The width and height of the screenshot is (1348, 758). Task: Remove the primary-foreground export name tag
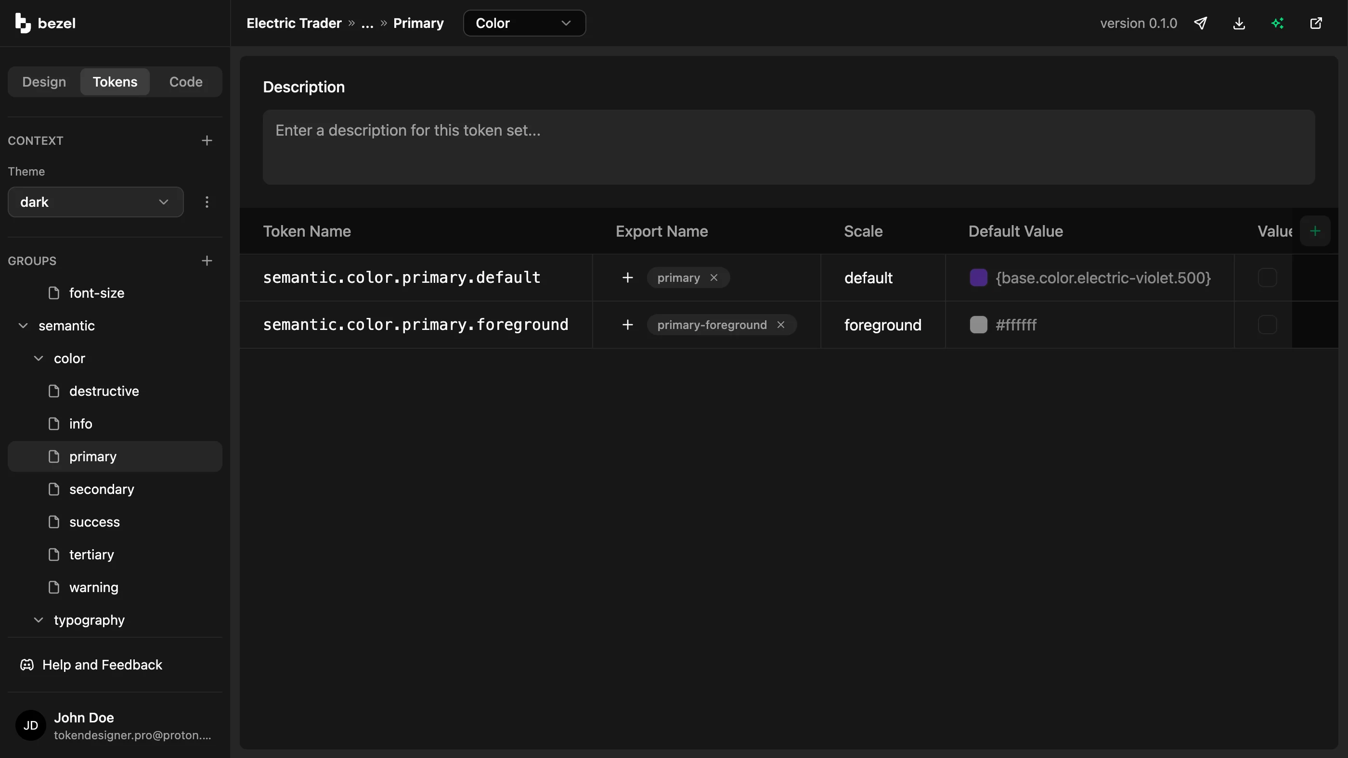coord(781,325)
